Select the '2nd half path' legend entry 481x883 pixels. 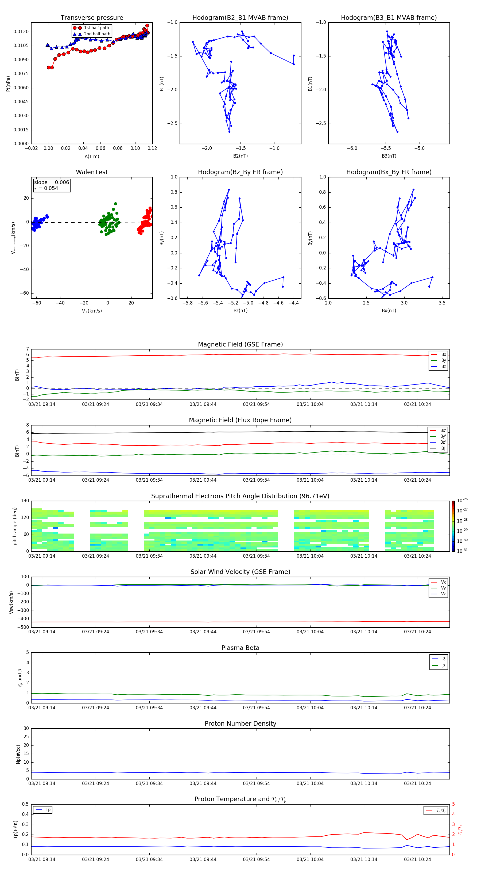point(92,34)
